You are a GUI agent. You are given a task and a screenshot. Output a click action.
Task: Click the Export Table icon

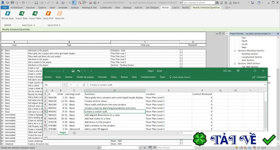click(22, 15)
